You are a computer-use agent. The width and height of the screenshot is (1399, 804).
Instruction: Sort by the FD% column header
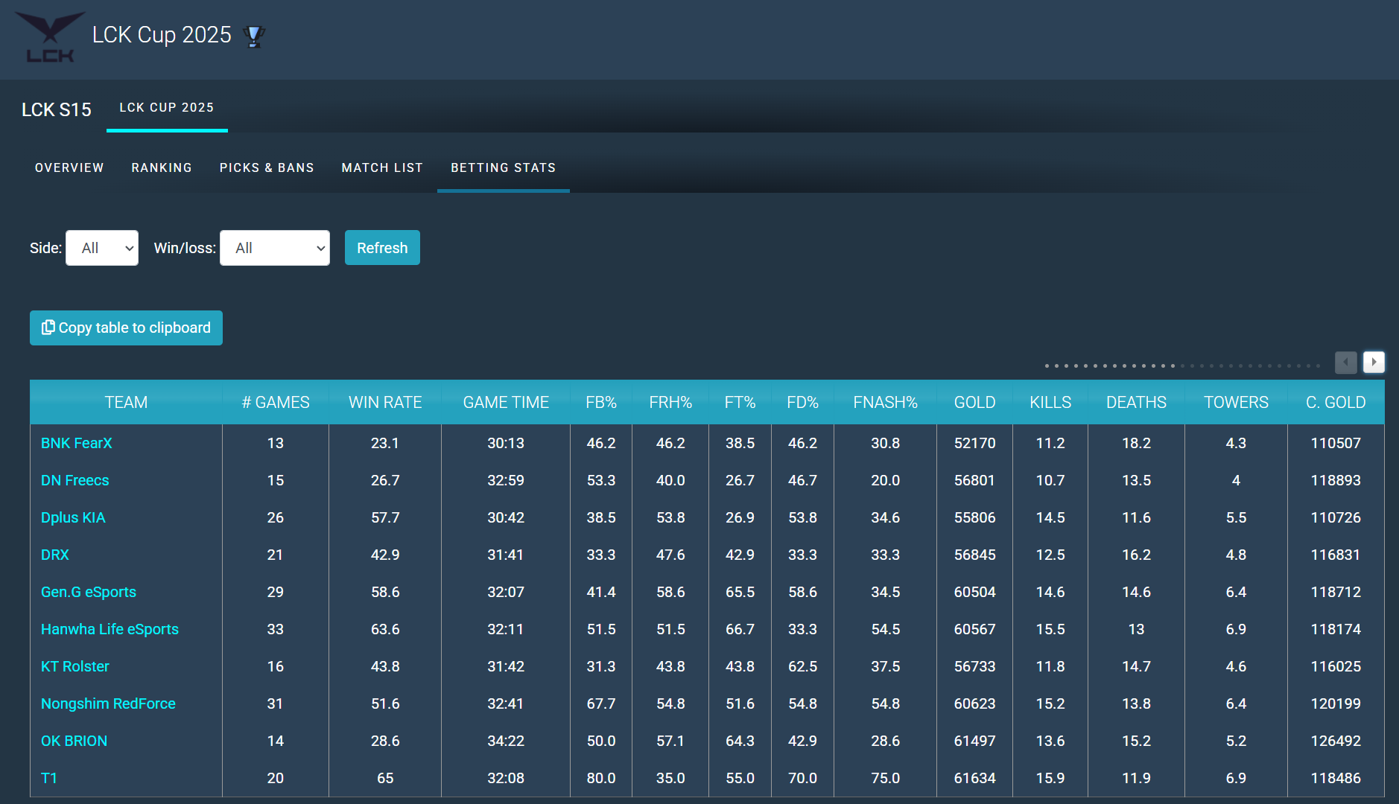coord(803,402)
